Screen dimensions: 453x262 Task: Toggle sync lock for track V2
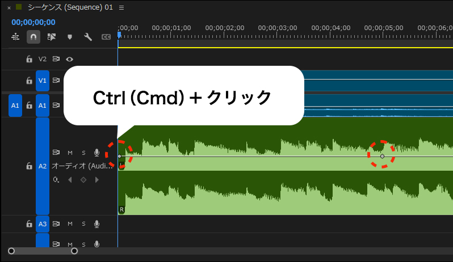(56, 59)
